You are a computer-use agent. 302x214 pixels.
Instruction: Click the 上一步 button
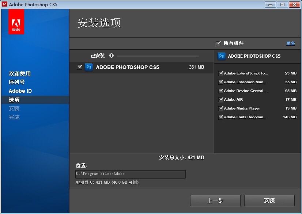pos(215,200)
